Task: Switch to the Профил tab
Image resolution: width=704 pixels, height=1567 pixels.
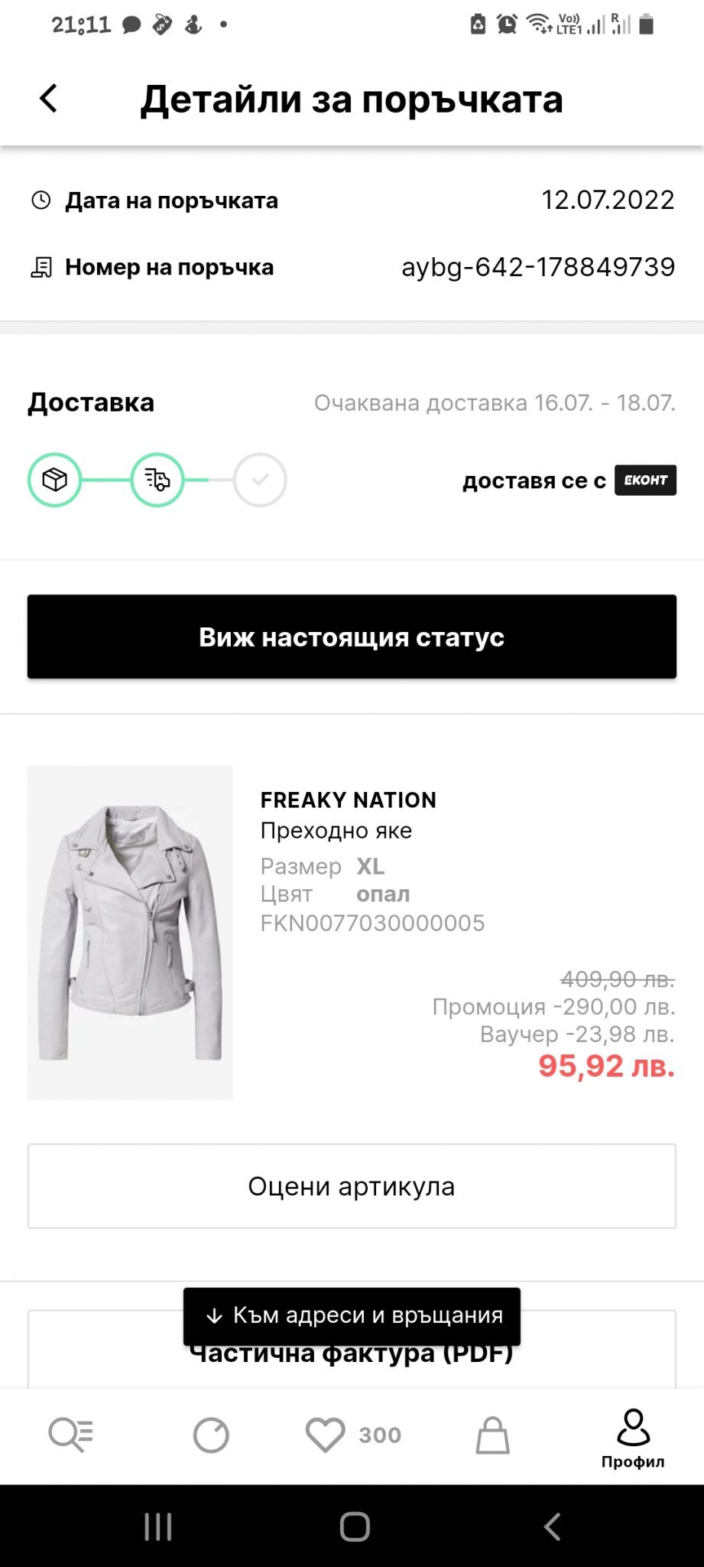Action: point(633,1438)
